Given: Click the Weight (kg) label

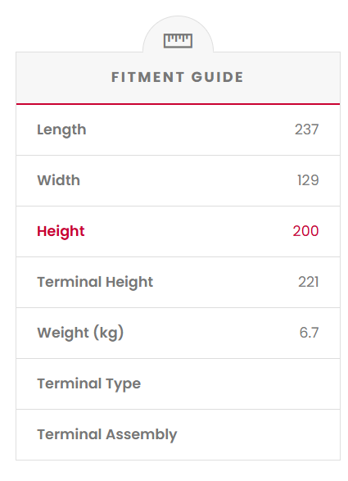Looking at the screenshot, I should (x=80, y=333).
